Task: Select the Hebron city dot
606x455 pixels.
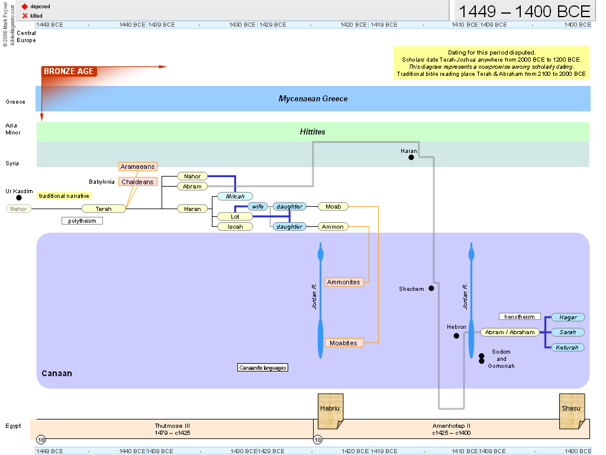Action: (456, 336)
